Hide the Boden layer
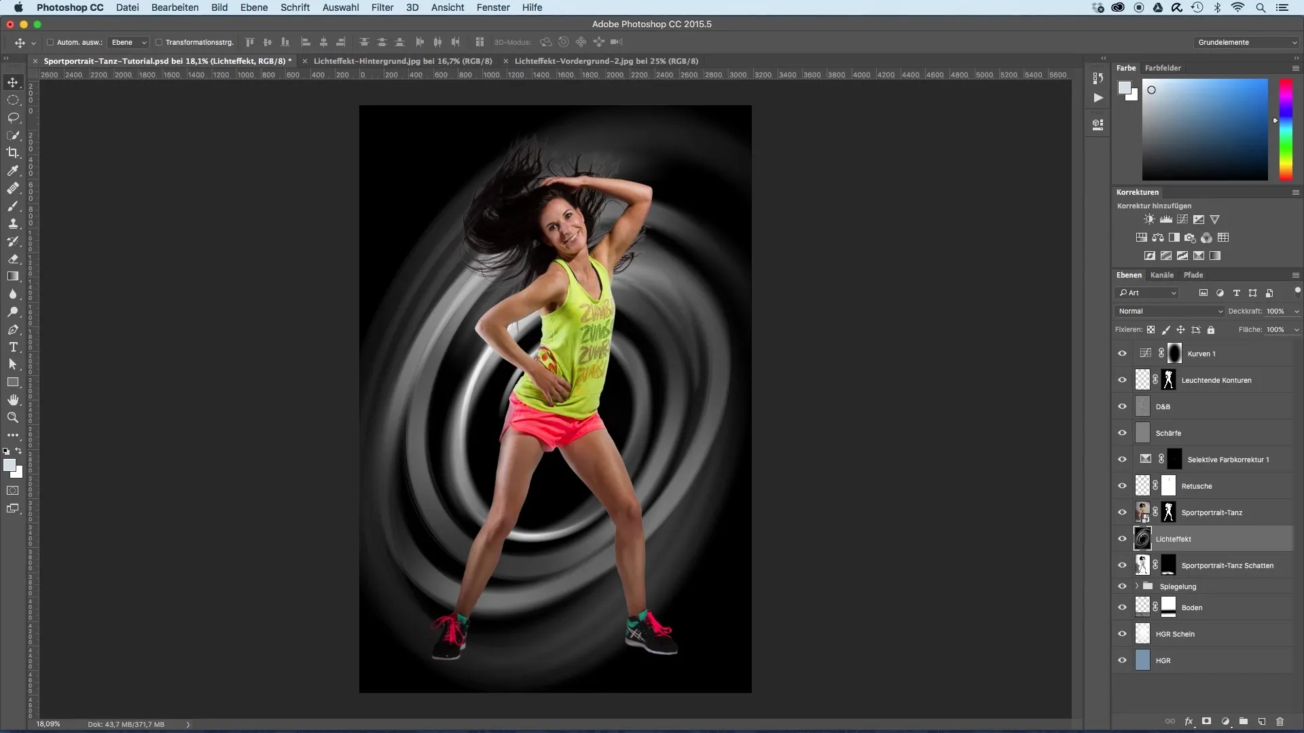The image size is (1304, 733). point(1122,607)
